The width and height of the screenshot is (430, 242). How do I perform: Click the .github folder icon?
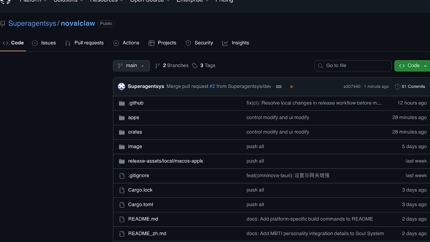[122, 103]
